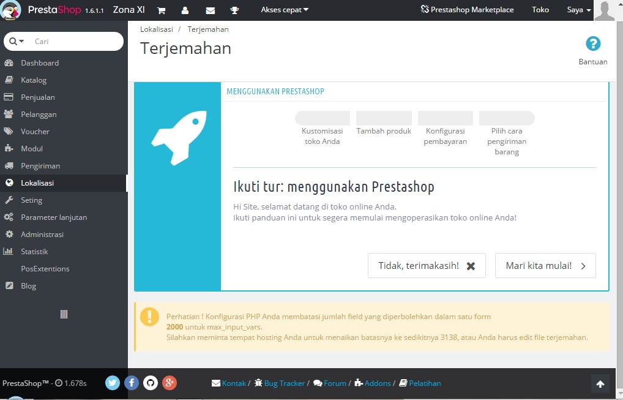Open Google Plus icon in footer
The width and height of the screenshot is (623, 400).
tap(170, 383)
